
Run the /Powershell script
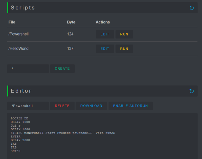click(x=124, y=34)
